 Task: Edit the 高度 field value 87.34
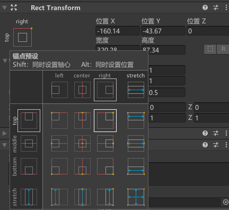click(x=163, y=50)
